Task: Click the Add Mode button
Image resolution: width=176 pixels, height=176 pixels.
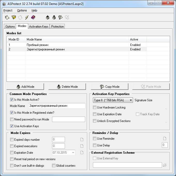Action: pos(25,87)
